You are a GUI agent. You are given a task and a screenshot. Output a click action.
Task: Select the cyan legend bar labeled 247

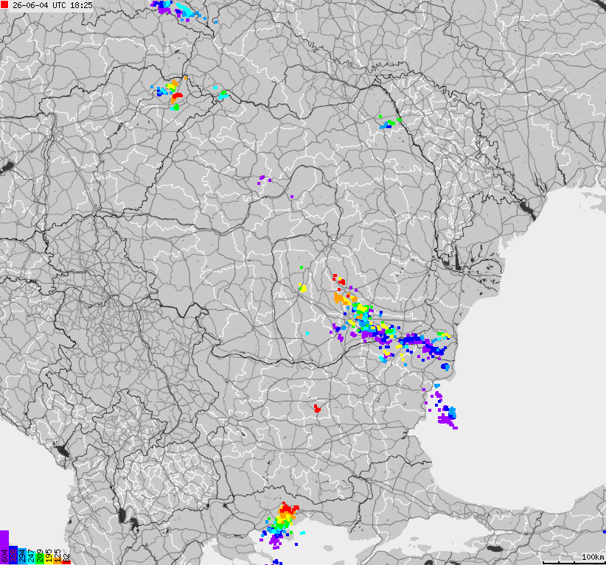click(x=31, y=558)
